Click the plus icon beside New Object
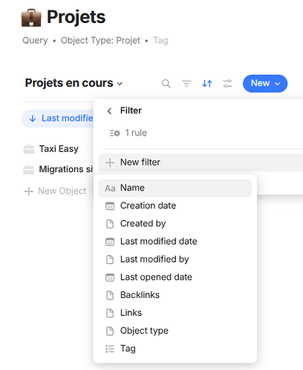The height and width of the screenshot is (370, 303). pos(29,191)
